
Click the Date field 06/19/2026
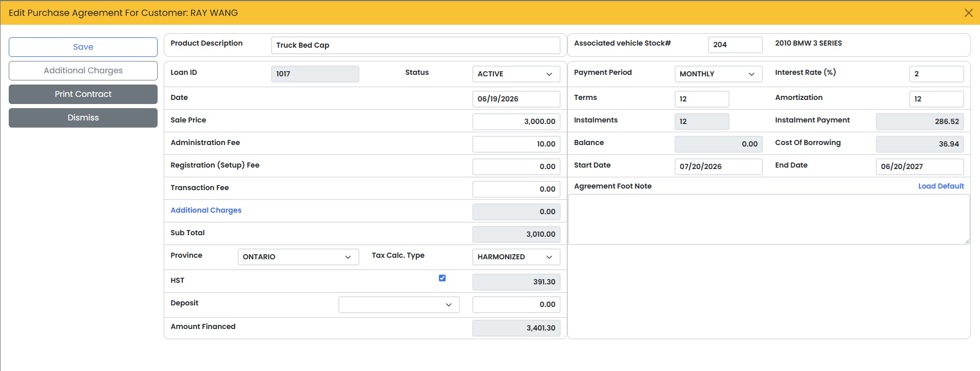pyautogui.click(x=516, y=99)
